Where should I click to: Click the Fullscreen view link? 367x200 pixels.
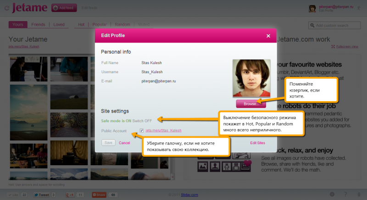[x=347, y=47]
